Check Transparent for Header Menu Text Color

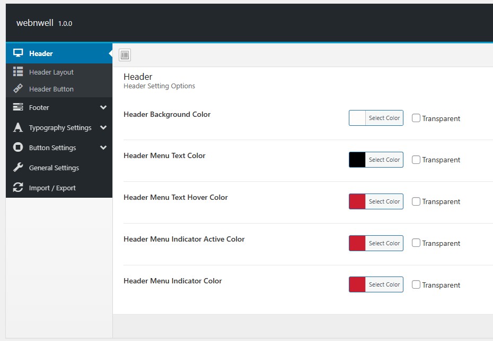[x=416, y=160]
